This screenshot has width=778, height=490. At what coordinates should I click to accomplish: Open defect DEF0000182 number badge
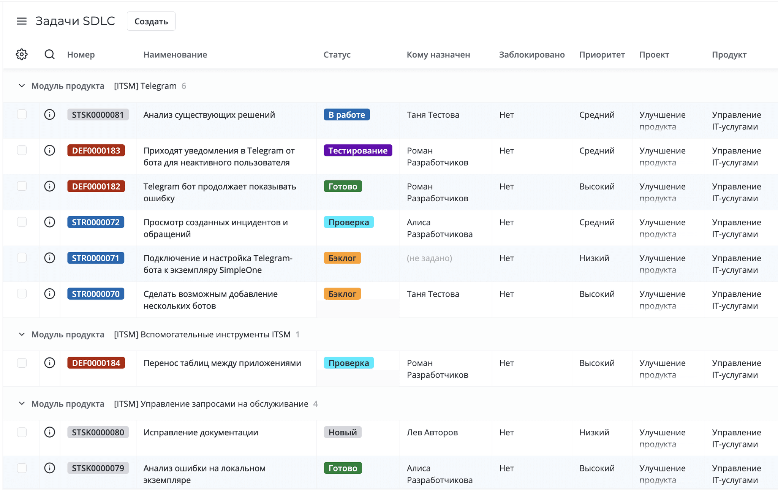[96, 186]
